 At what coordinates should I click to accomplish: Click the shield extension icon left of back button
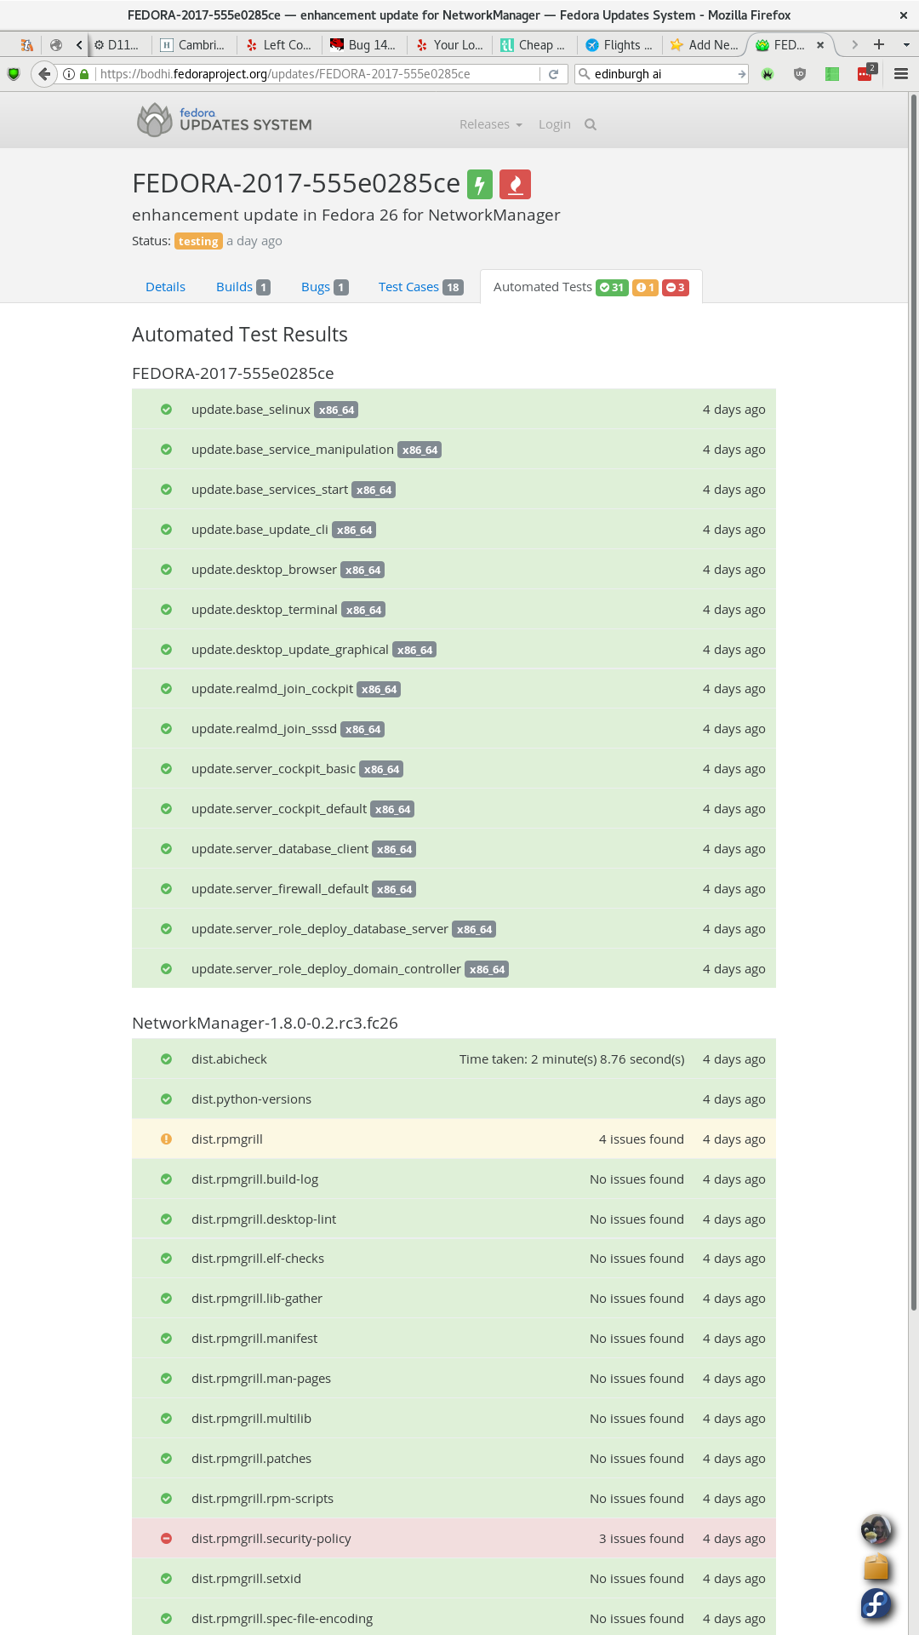[14, 74]
